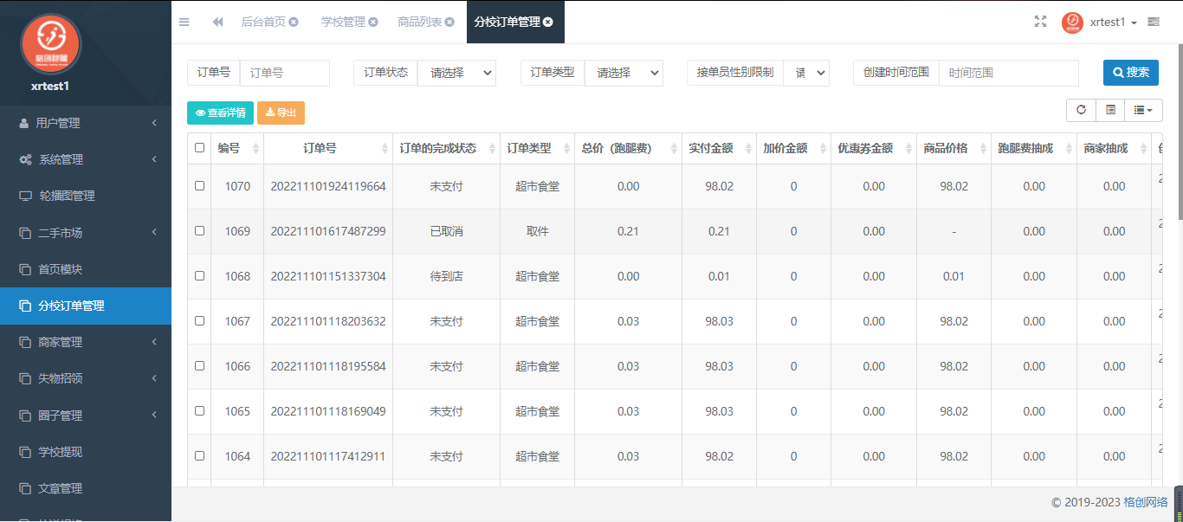This screenshot has width=1183, height=522.
Task: Click the 商家管理 sidebar icon
Action: tap(25, 343)
